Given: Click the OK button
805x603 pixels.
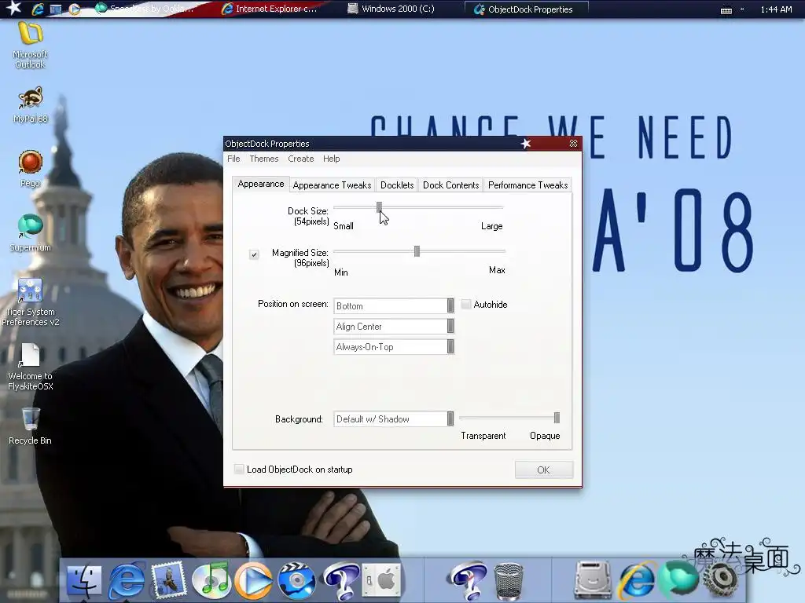Looking at the screenshot, I should pos(544,470).
